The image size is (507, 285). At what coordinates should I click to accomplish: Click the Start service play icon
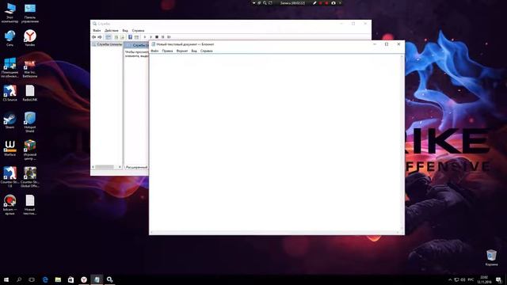point(145,37)
